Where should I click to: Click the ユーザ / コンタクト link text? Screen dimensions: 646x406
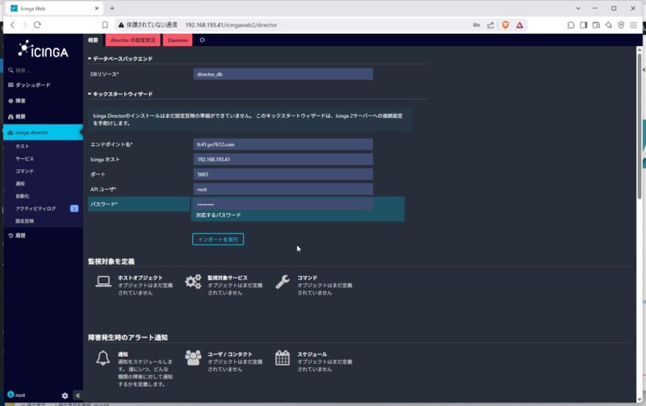click(x=230, y=354)
